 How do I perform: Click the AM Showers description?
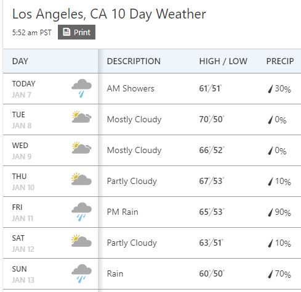[x=130, y=88]
